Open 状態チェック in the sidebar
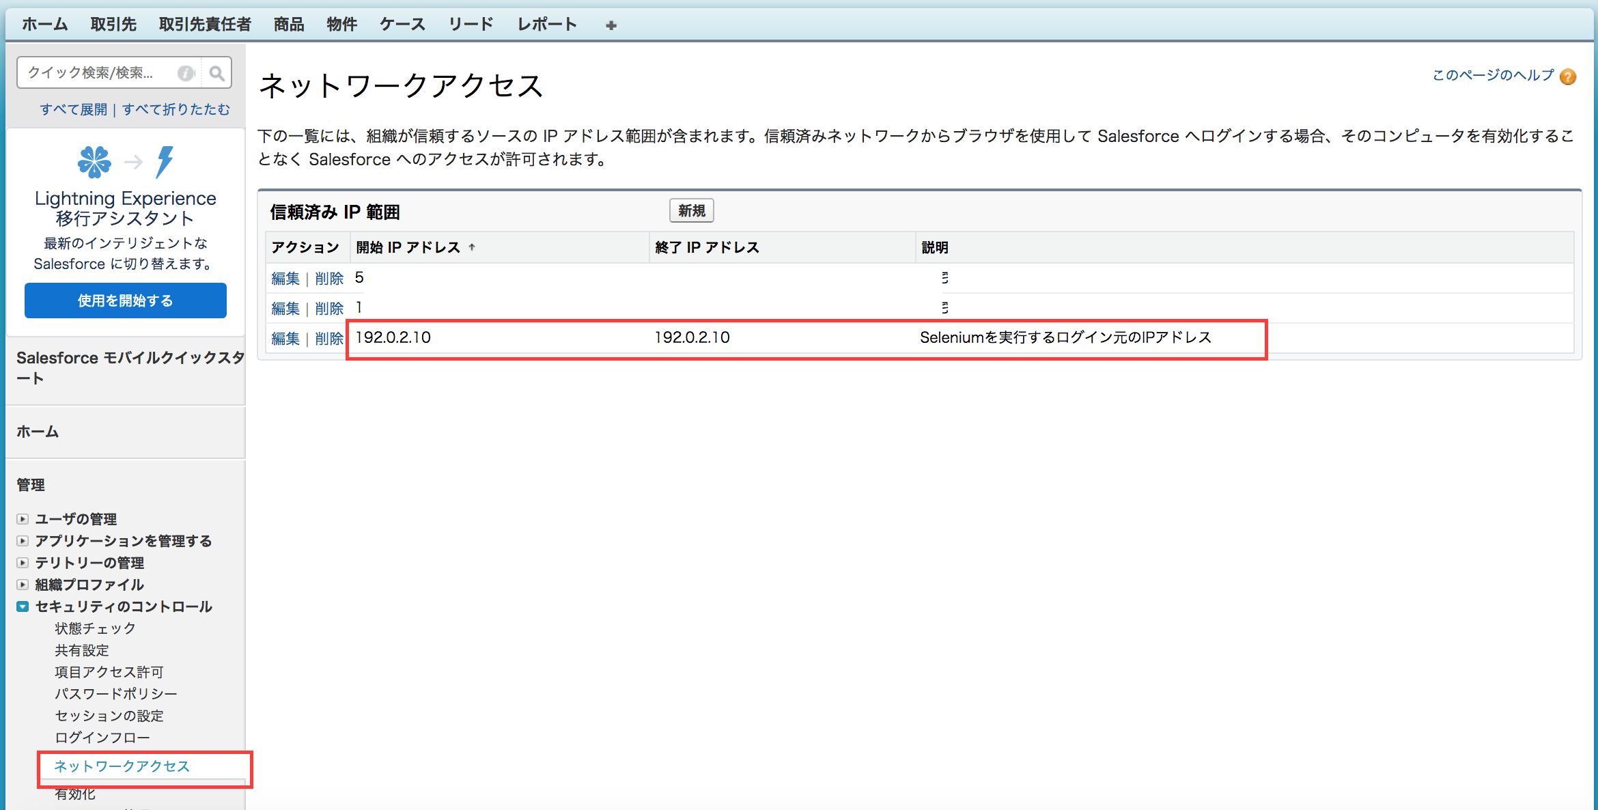 point(96,628)
